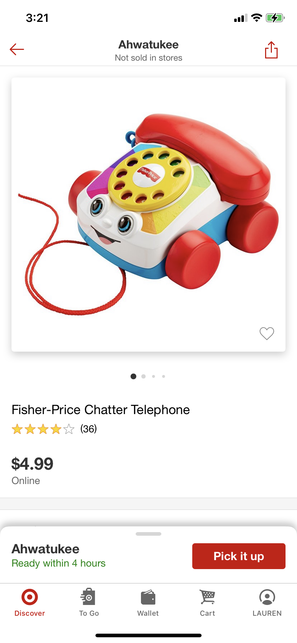Tap the Ahwatukee pickup store name
The image size is (297, 643).
46,549
